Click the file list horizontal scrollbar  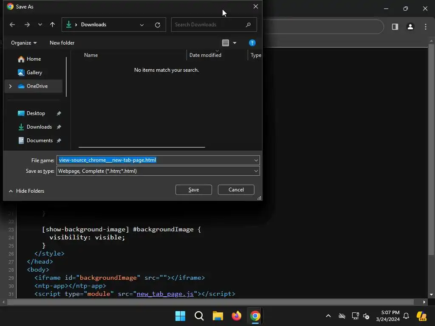[x=142, y=147]
